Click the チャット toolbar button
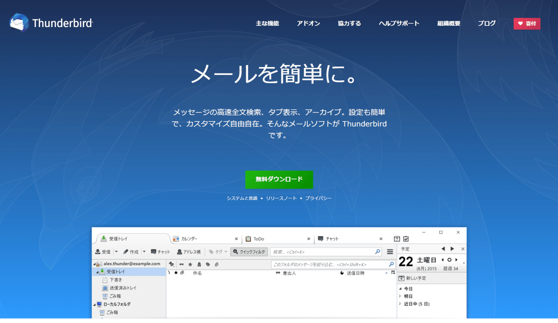Screen dimensions: 558x323 coord(160,252)
